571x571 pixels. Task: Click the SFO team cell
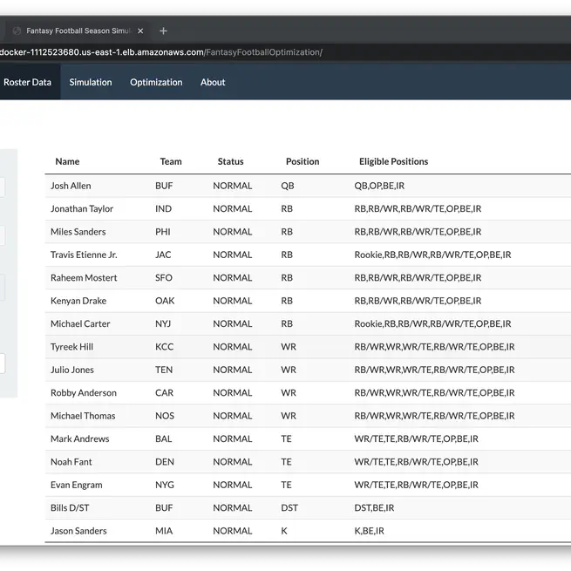[164, 277]
